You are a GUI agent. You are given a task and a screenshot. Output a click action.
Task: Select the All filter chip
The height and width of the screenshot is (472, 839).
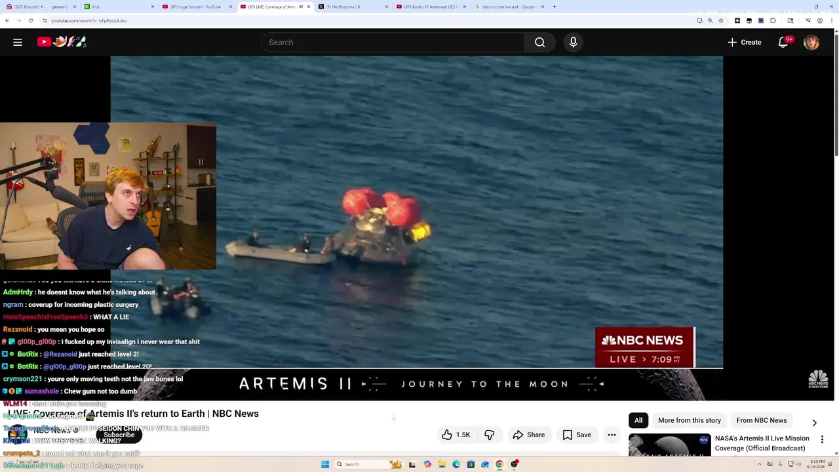638,420
